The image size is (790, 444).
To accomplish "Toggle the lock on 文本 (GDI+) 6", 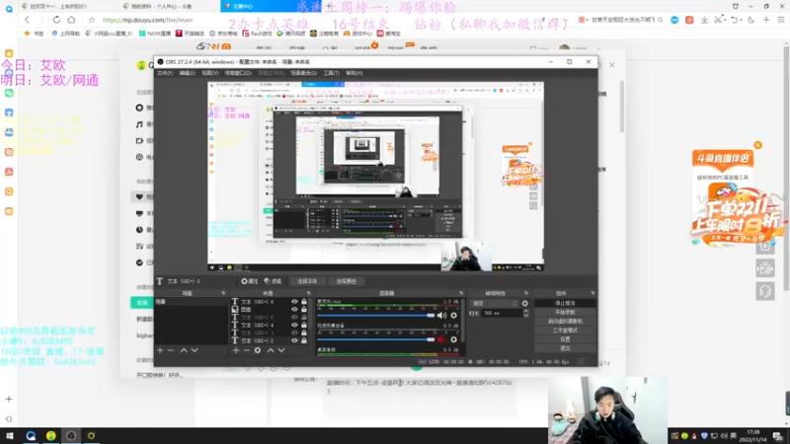I will click(304, 302).
